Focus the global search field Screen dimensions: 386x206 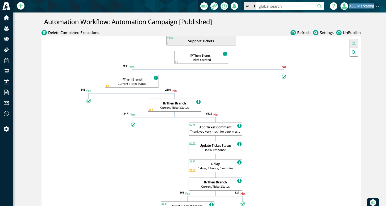pos(287,6)
